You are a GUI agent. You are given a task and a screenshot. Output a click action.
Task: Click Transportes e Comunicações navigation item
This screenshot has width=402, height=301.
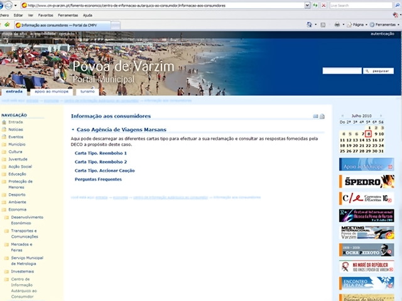(24, 234)
